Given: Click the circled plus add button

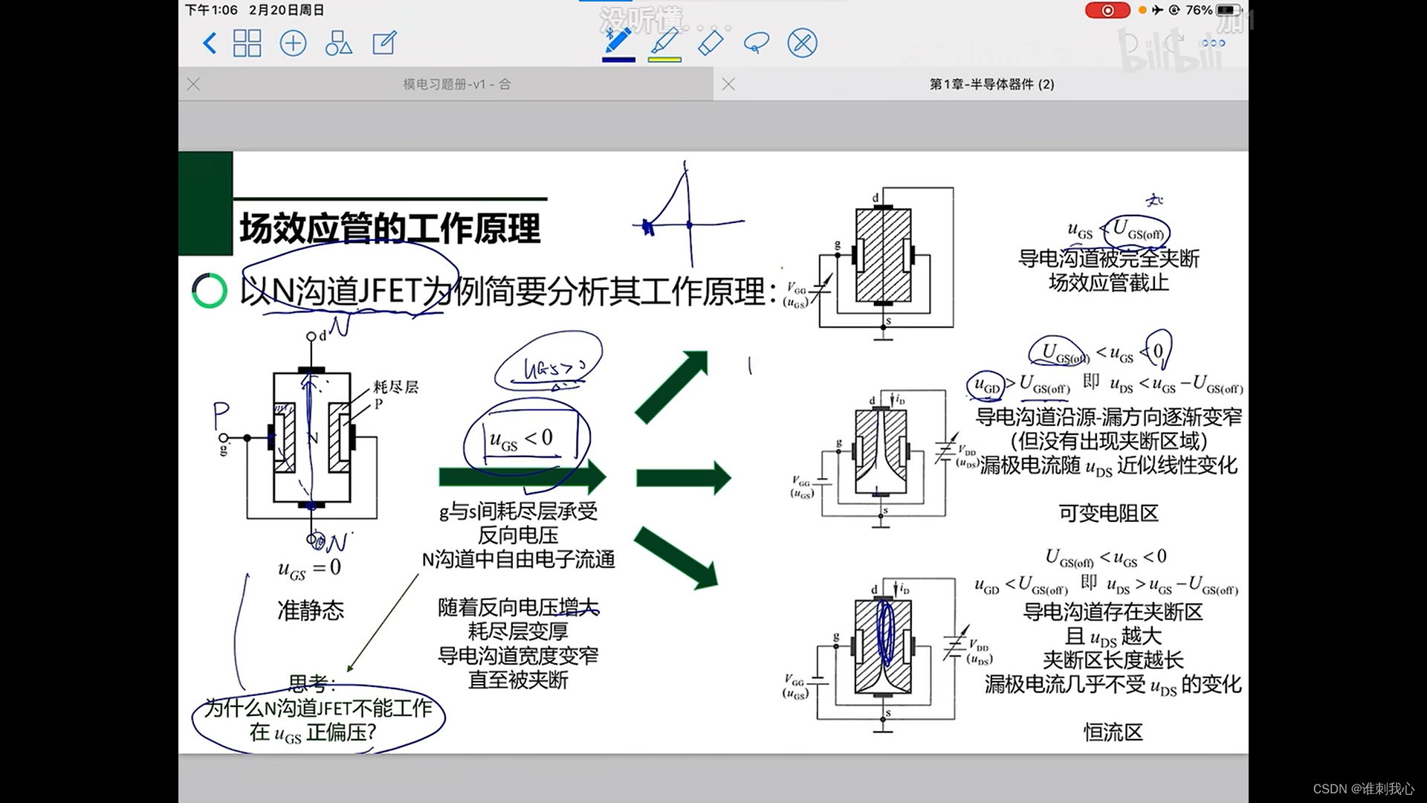Looking at the screenshot, I should [293, 43].
